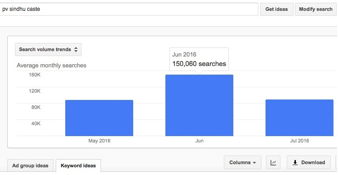Click the Jul 2016 axis label
Image resolution: width=338 pixels, height=175 pixels.
pyautogui.click(x=299, y=141)
